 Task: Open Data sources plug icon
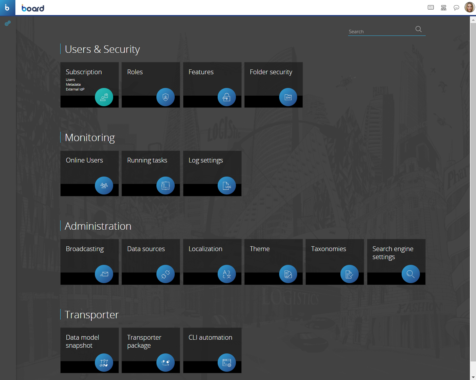pos(165,274)
